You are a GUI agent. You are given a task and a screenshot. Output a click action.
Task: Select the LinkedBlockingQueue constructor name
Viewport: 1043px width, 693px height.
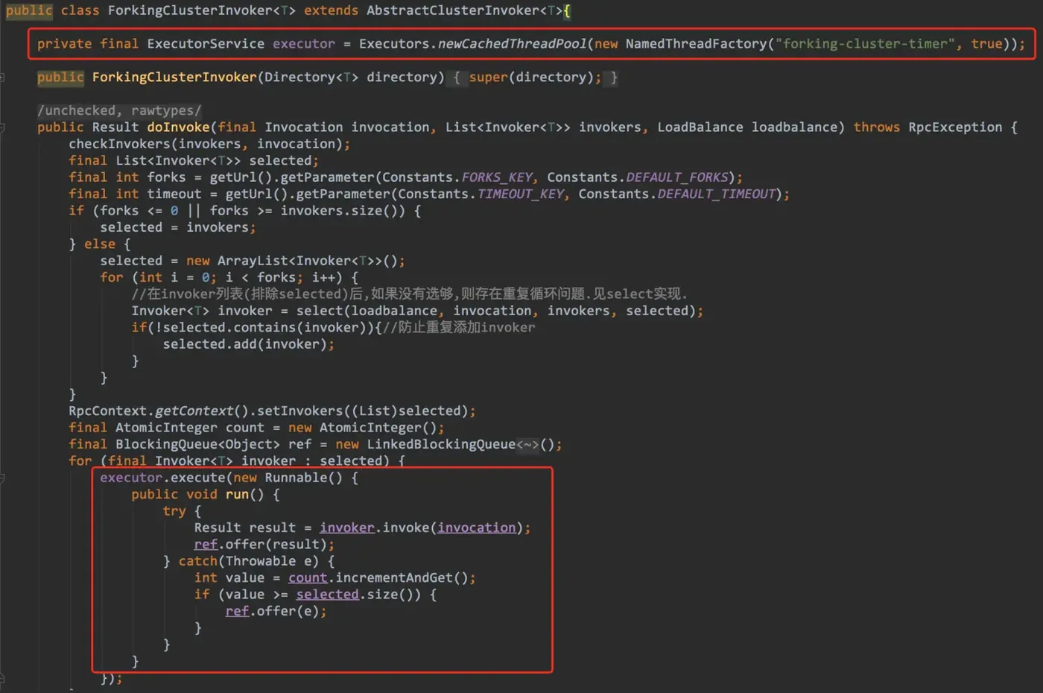tap(441, 445)
